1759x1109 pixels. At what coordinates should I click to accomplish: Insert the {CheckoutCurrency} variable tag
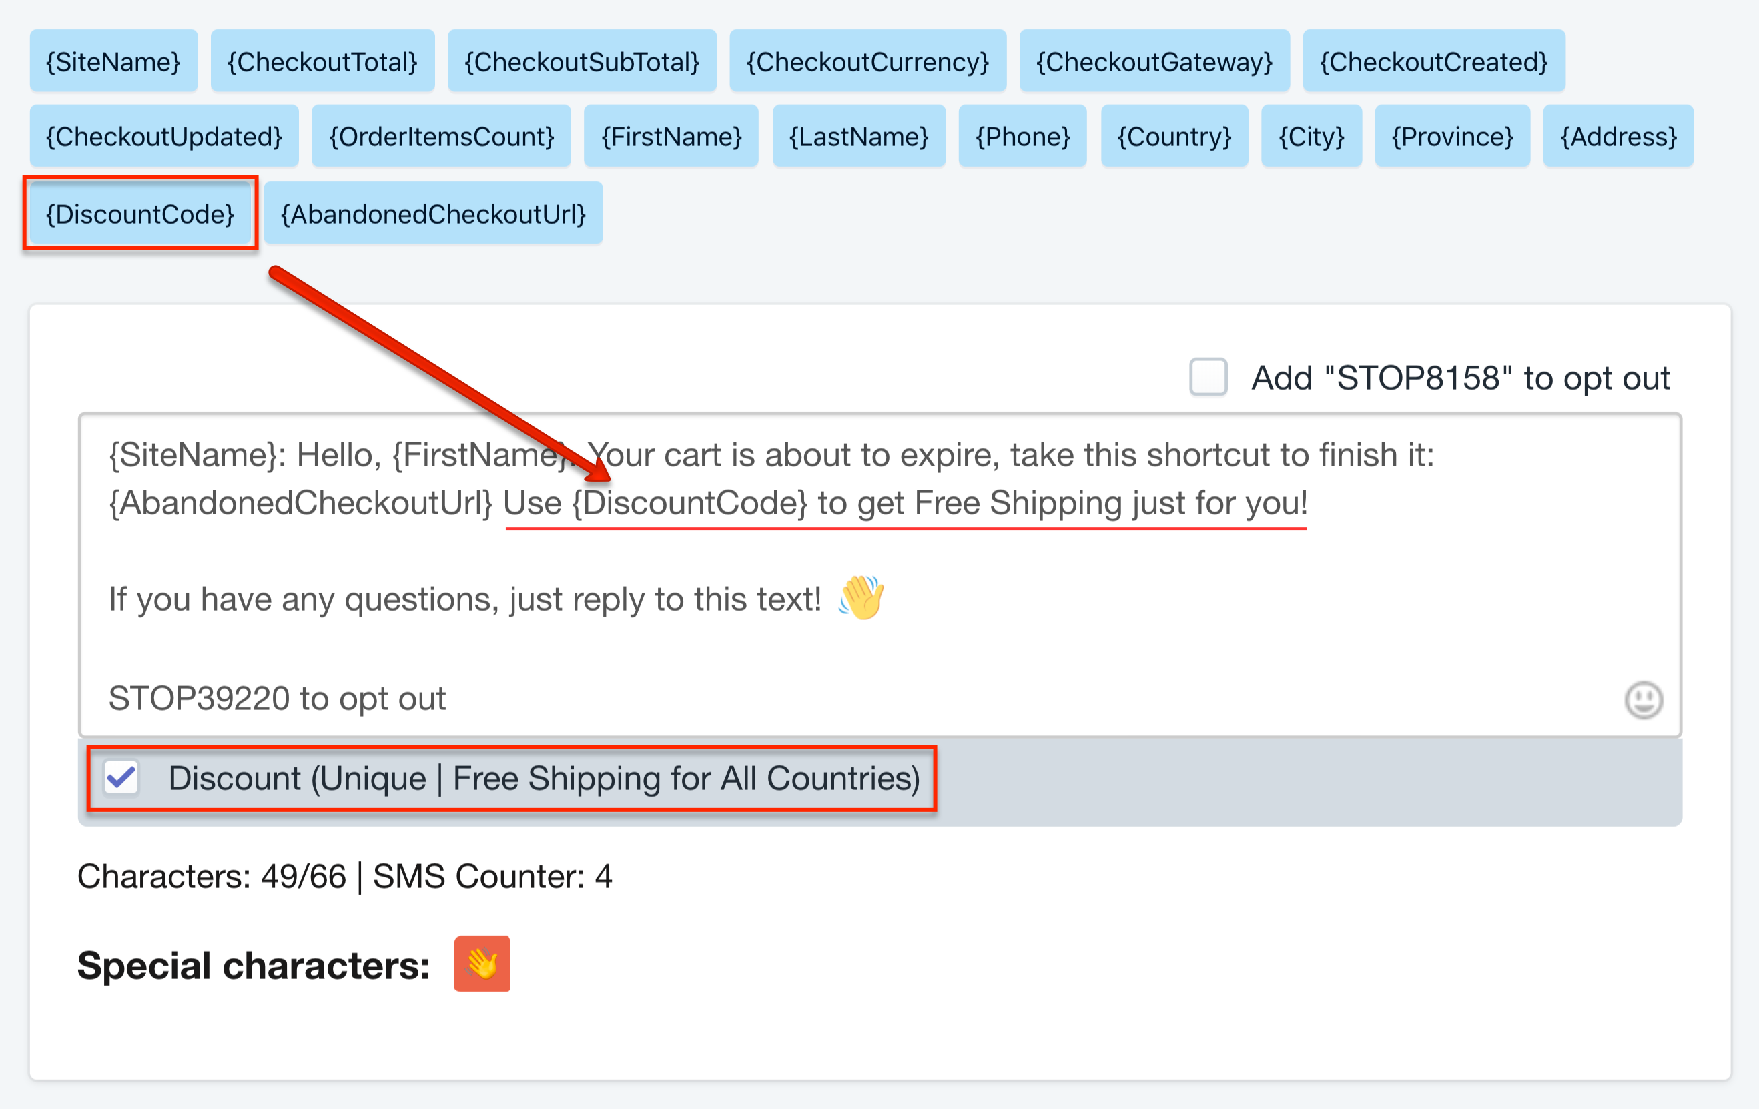coord(867,61)
